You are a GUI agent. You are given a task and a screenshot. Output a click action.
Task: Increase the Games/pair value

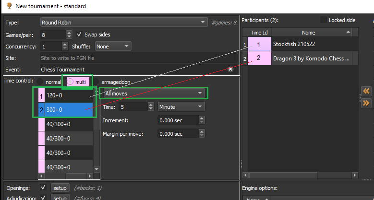pyautogui.click(x=69, y=33)
